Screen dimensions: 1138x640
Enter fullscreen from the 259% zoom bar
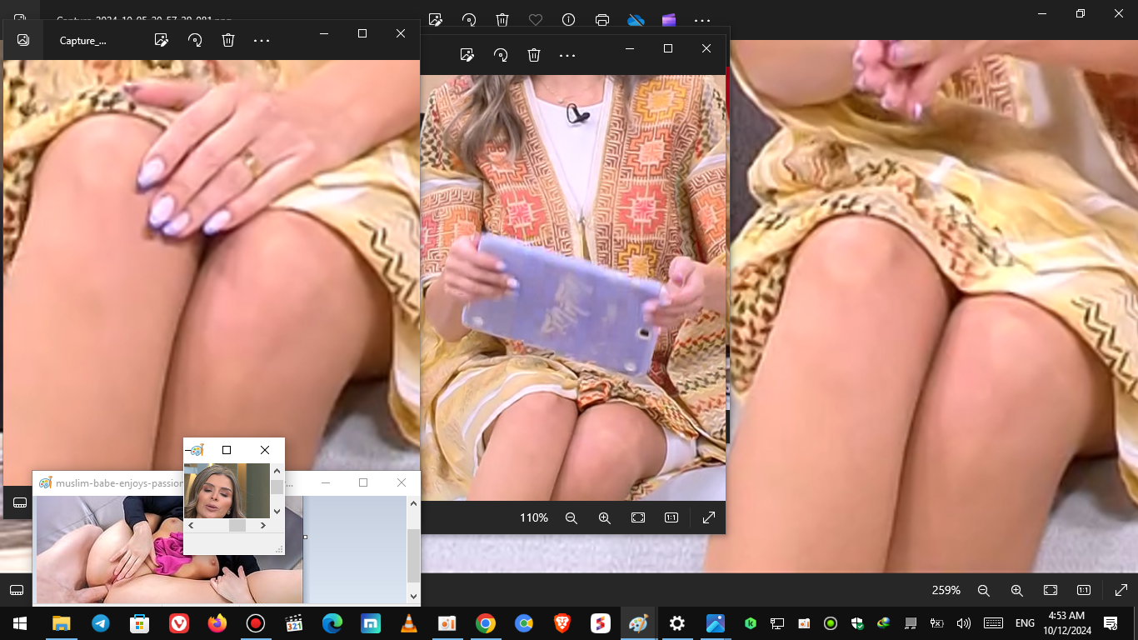click(1121, 590)
